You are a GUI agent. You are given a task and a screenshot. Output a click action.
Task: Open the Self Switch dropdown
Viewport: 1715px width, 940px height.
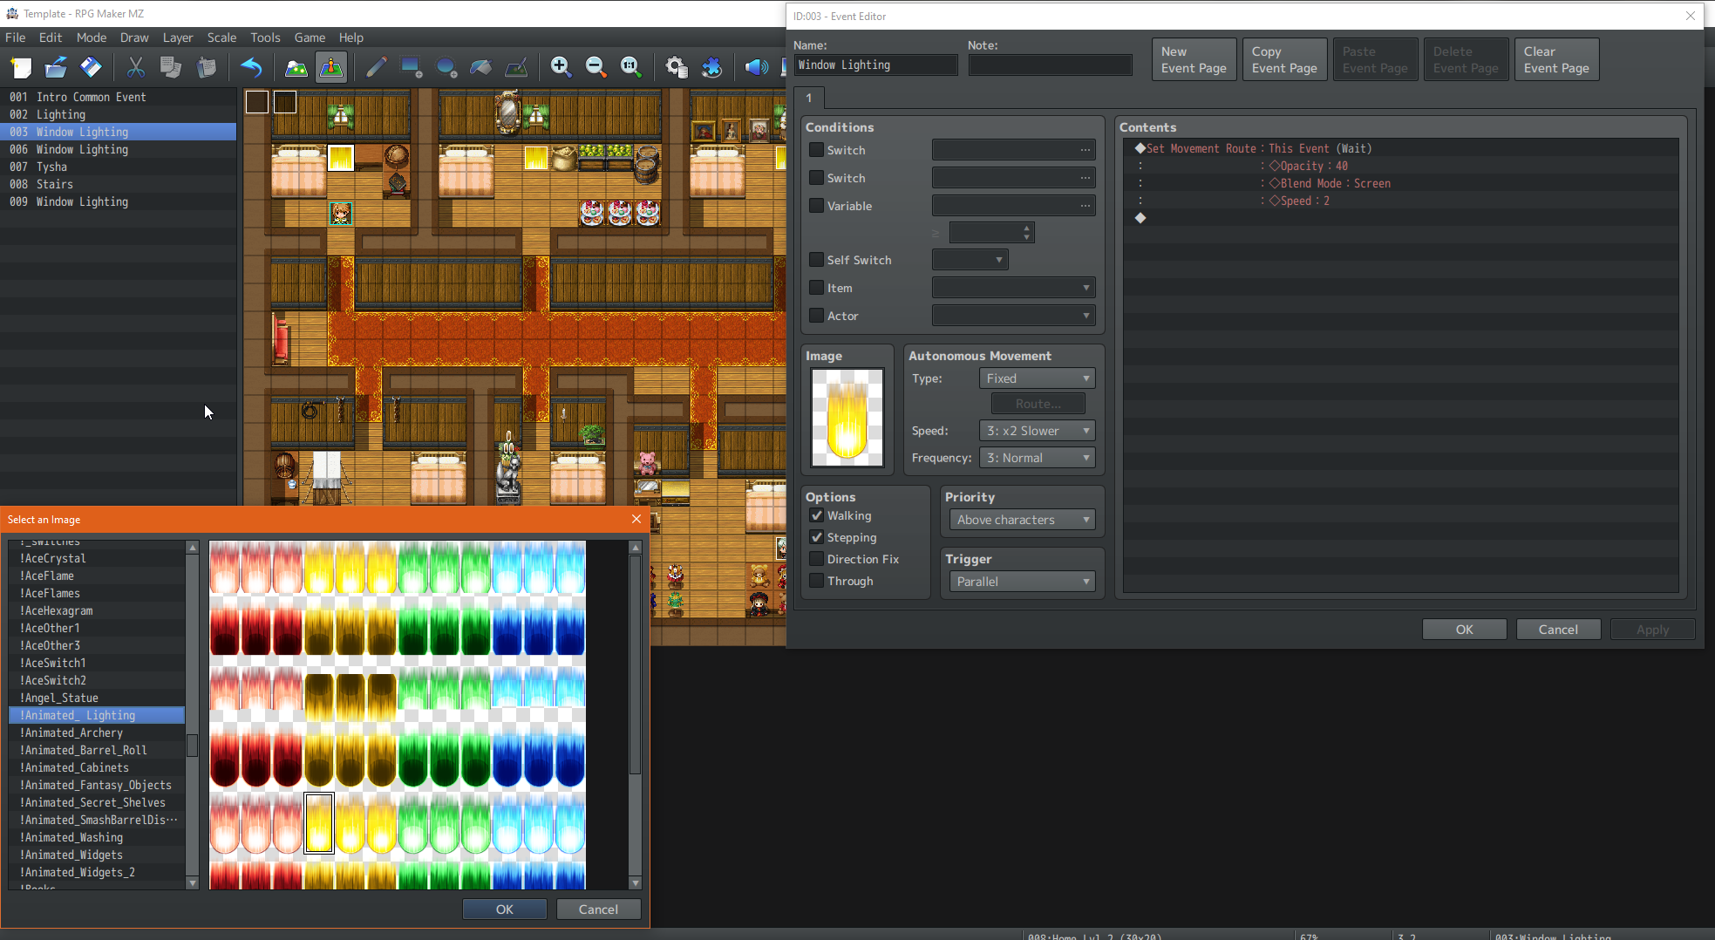[x=970, y=260]
